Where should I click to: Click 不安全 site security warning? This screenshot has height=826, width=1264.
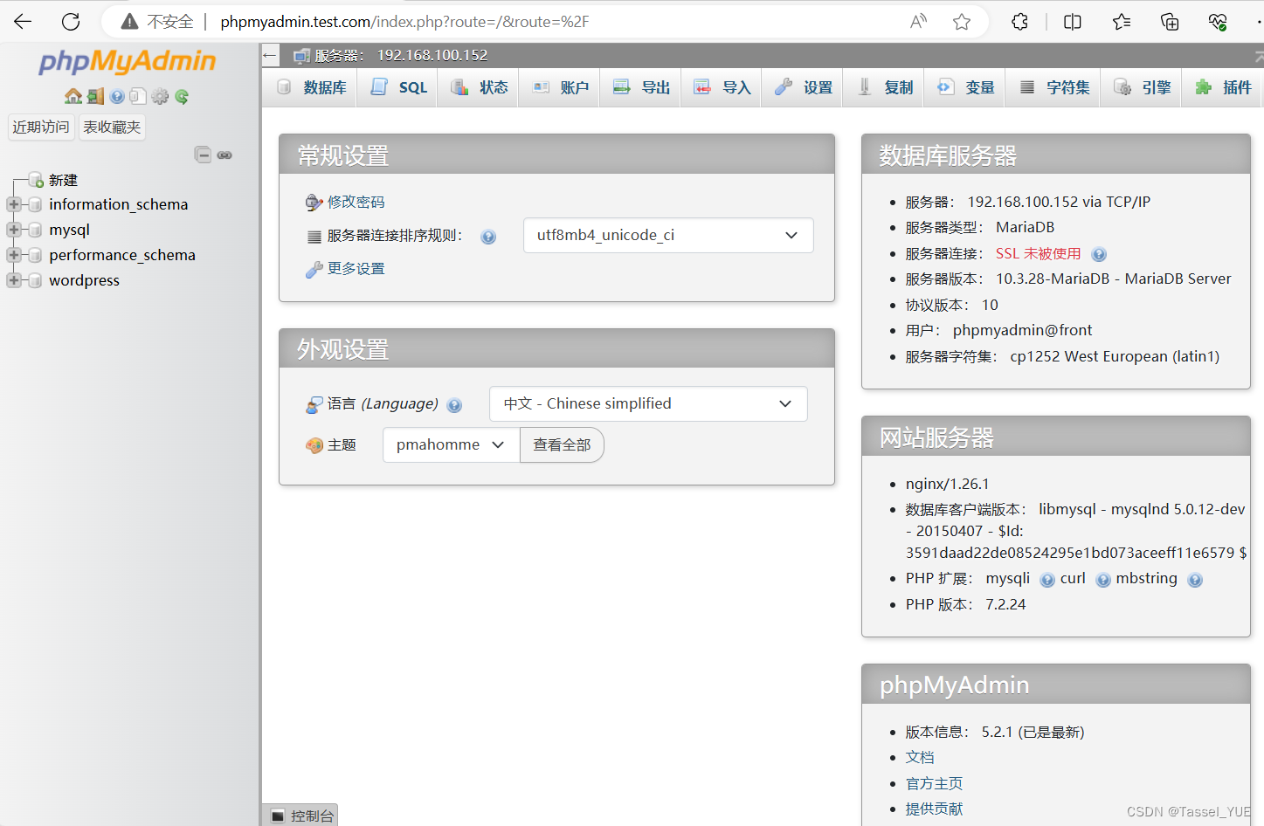click(157, 22)
